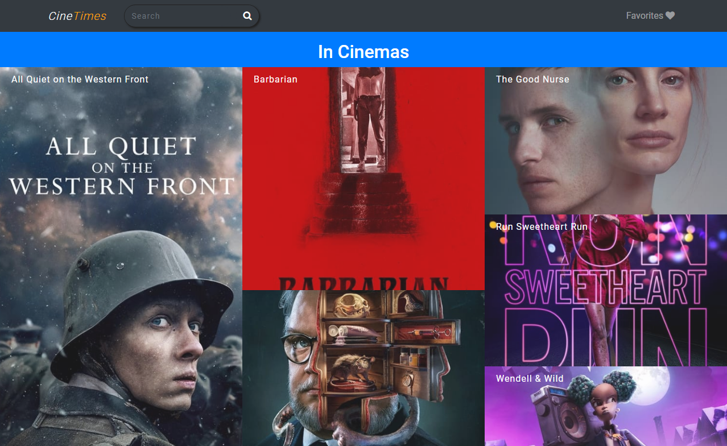Image resolution: width=727 pixels, height=446 pixels.
Task: Click 'The Good Nurse' title label
Action: (x=532, y=79)
